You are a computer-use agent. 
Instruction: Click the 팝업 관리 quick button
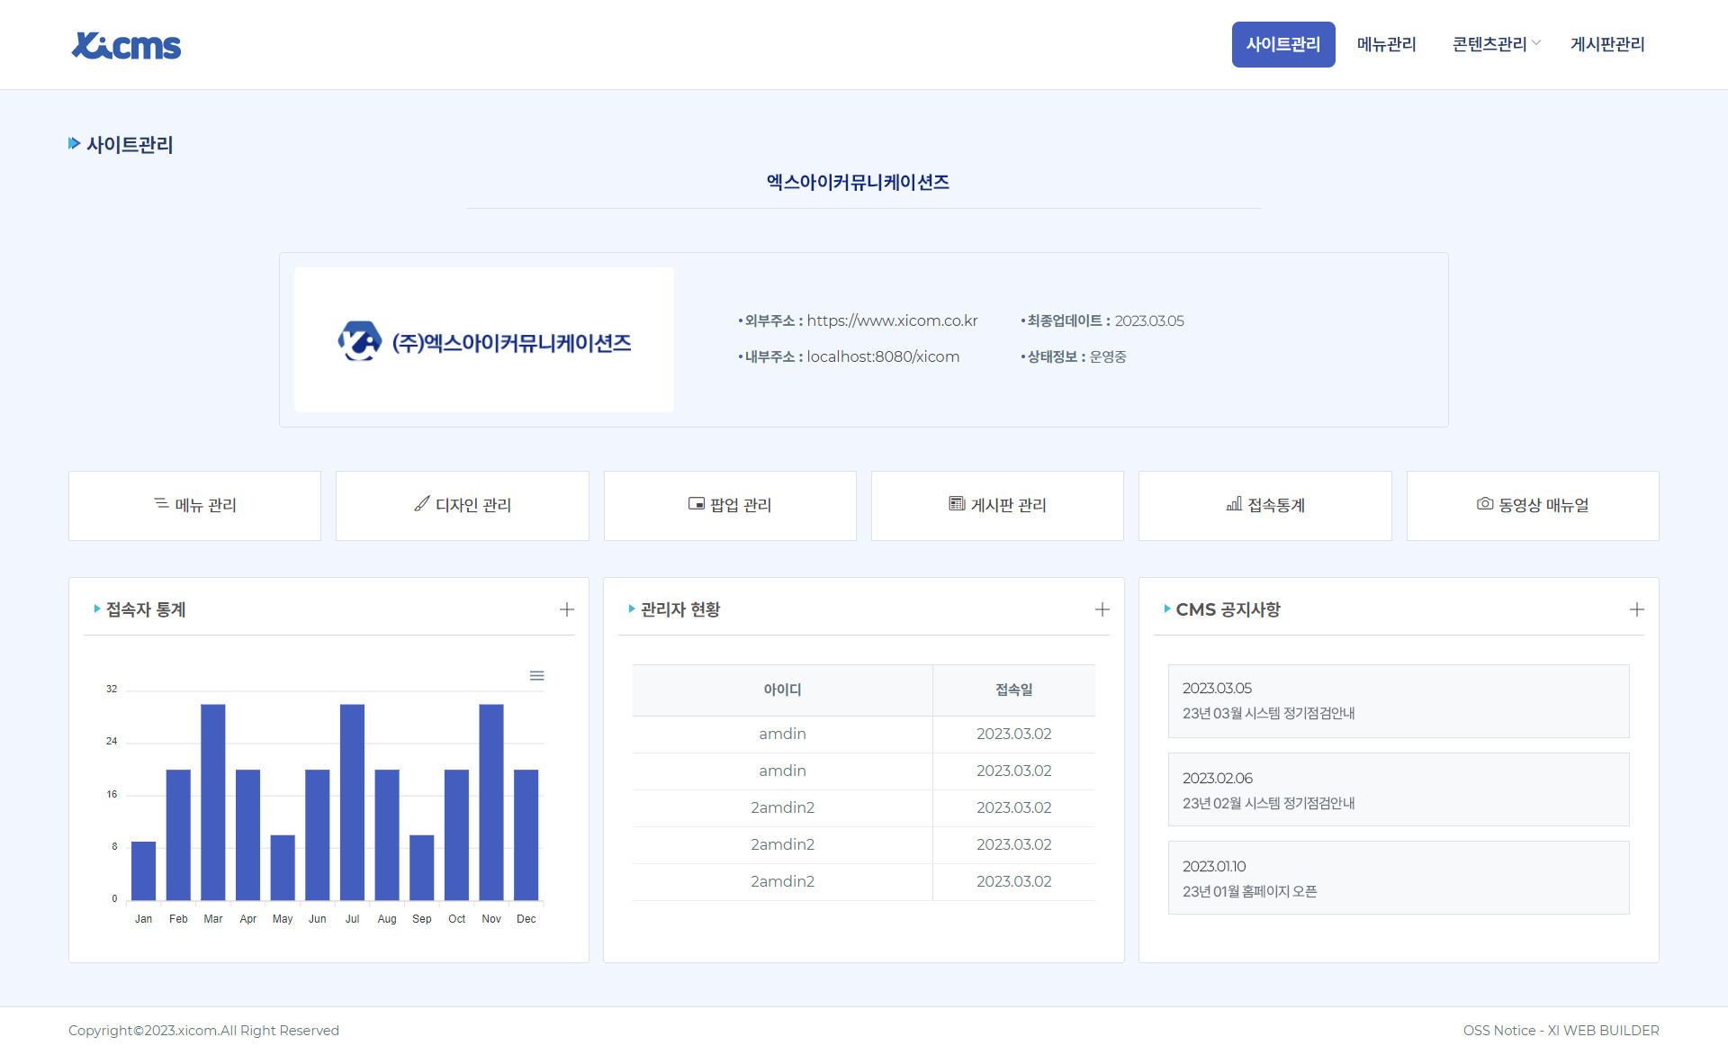[729, 506]
